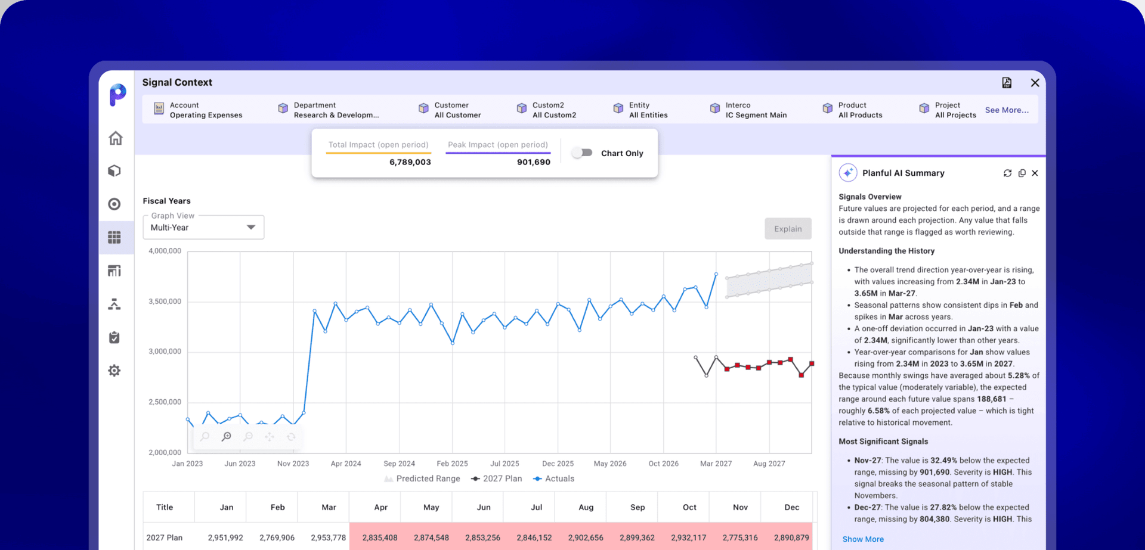Toggle Actuals legend series
The height and width of the screenshot is (550, 1145).
tap(553, 478)
